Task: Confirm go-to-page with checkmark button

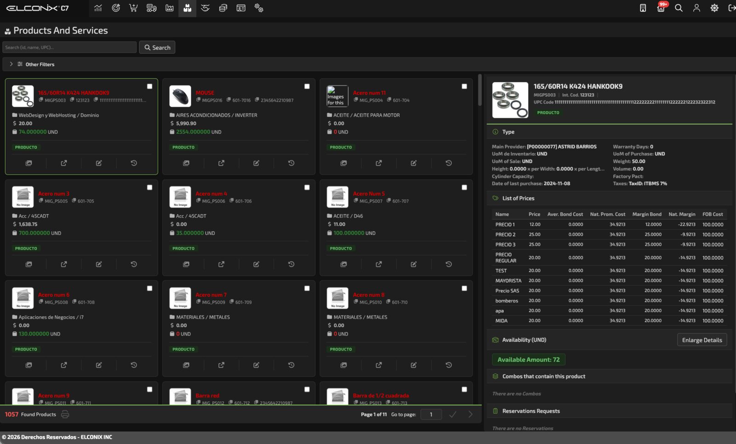Action: click(453, 415)
